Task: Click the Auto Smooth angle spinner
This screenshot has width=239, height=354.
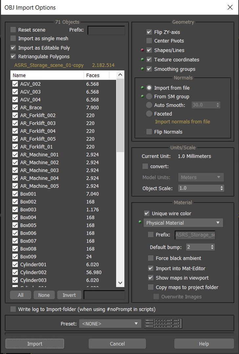Action: point(218,105)
